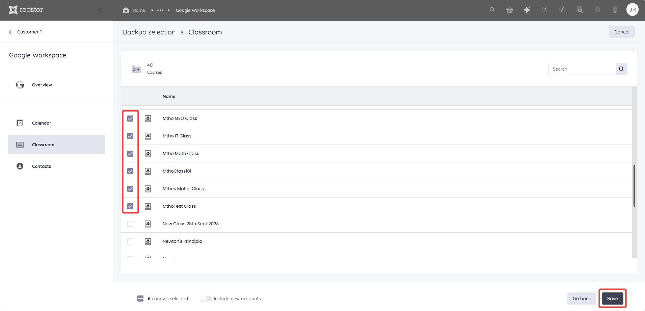Click the sparkle AI icon
The height and width of the screenshot is (311, 645).
click(527, 10)
